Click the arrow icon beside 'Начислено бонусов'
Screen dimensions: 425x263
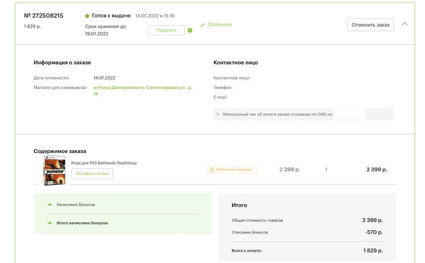tap(50, 205)
